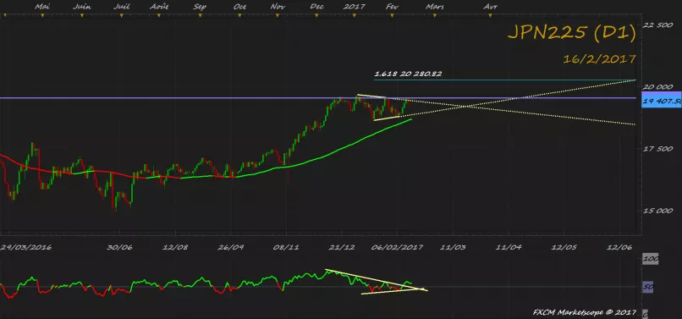Click the "17 500" price axis value

pyautogui.click(x=658, y=149)
